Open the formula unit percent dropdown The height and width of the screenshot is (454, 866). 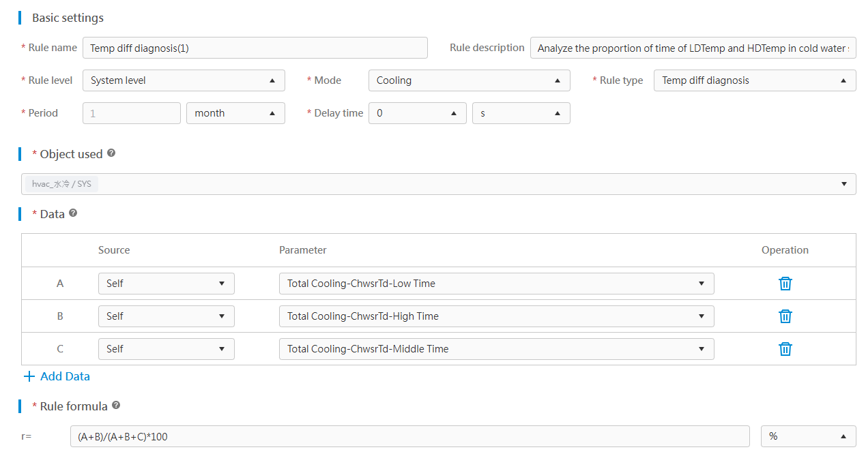coord(808,436)
